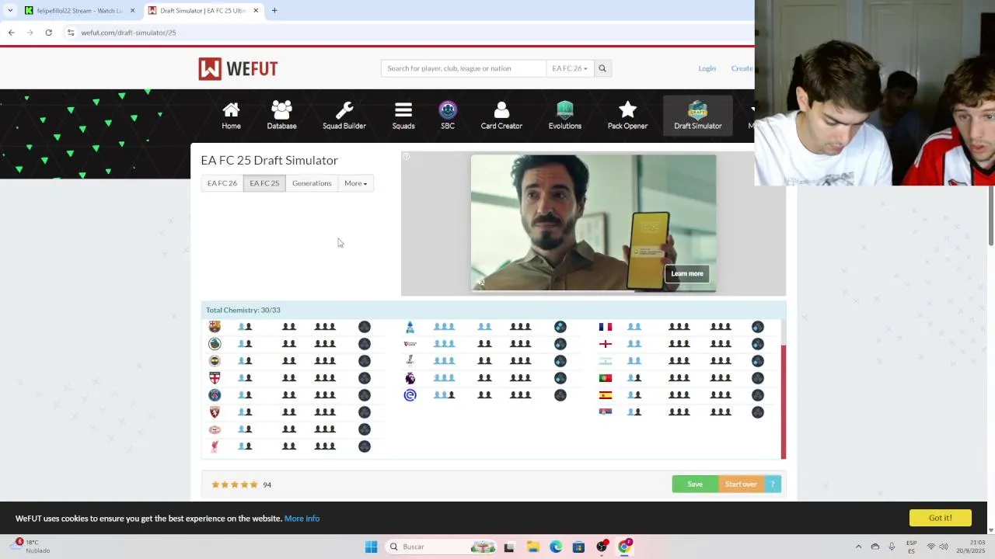
Task: Open the Squads list icon
Action: pyautogui.click(x=403, y=115)
